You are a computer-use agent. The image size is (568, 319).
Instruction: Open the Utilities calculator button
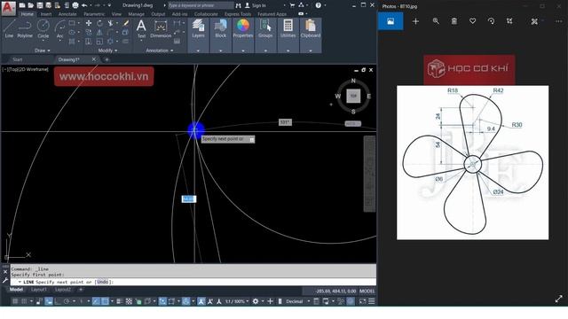288,28
